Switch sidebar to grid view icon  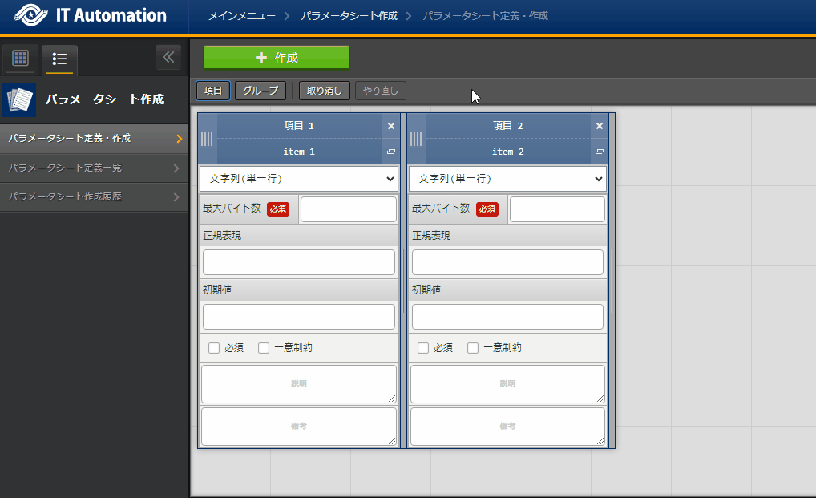tap(20, 59)
